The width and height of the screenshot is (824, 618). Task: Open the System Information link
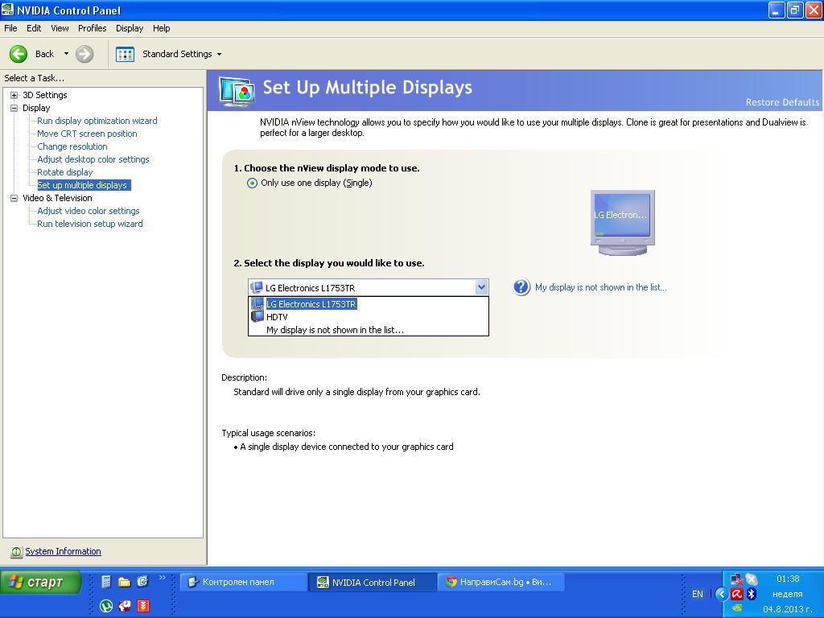click(x=63, y=551)
